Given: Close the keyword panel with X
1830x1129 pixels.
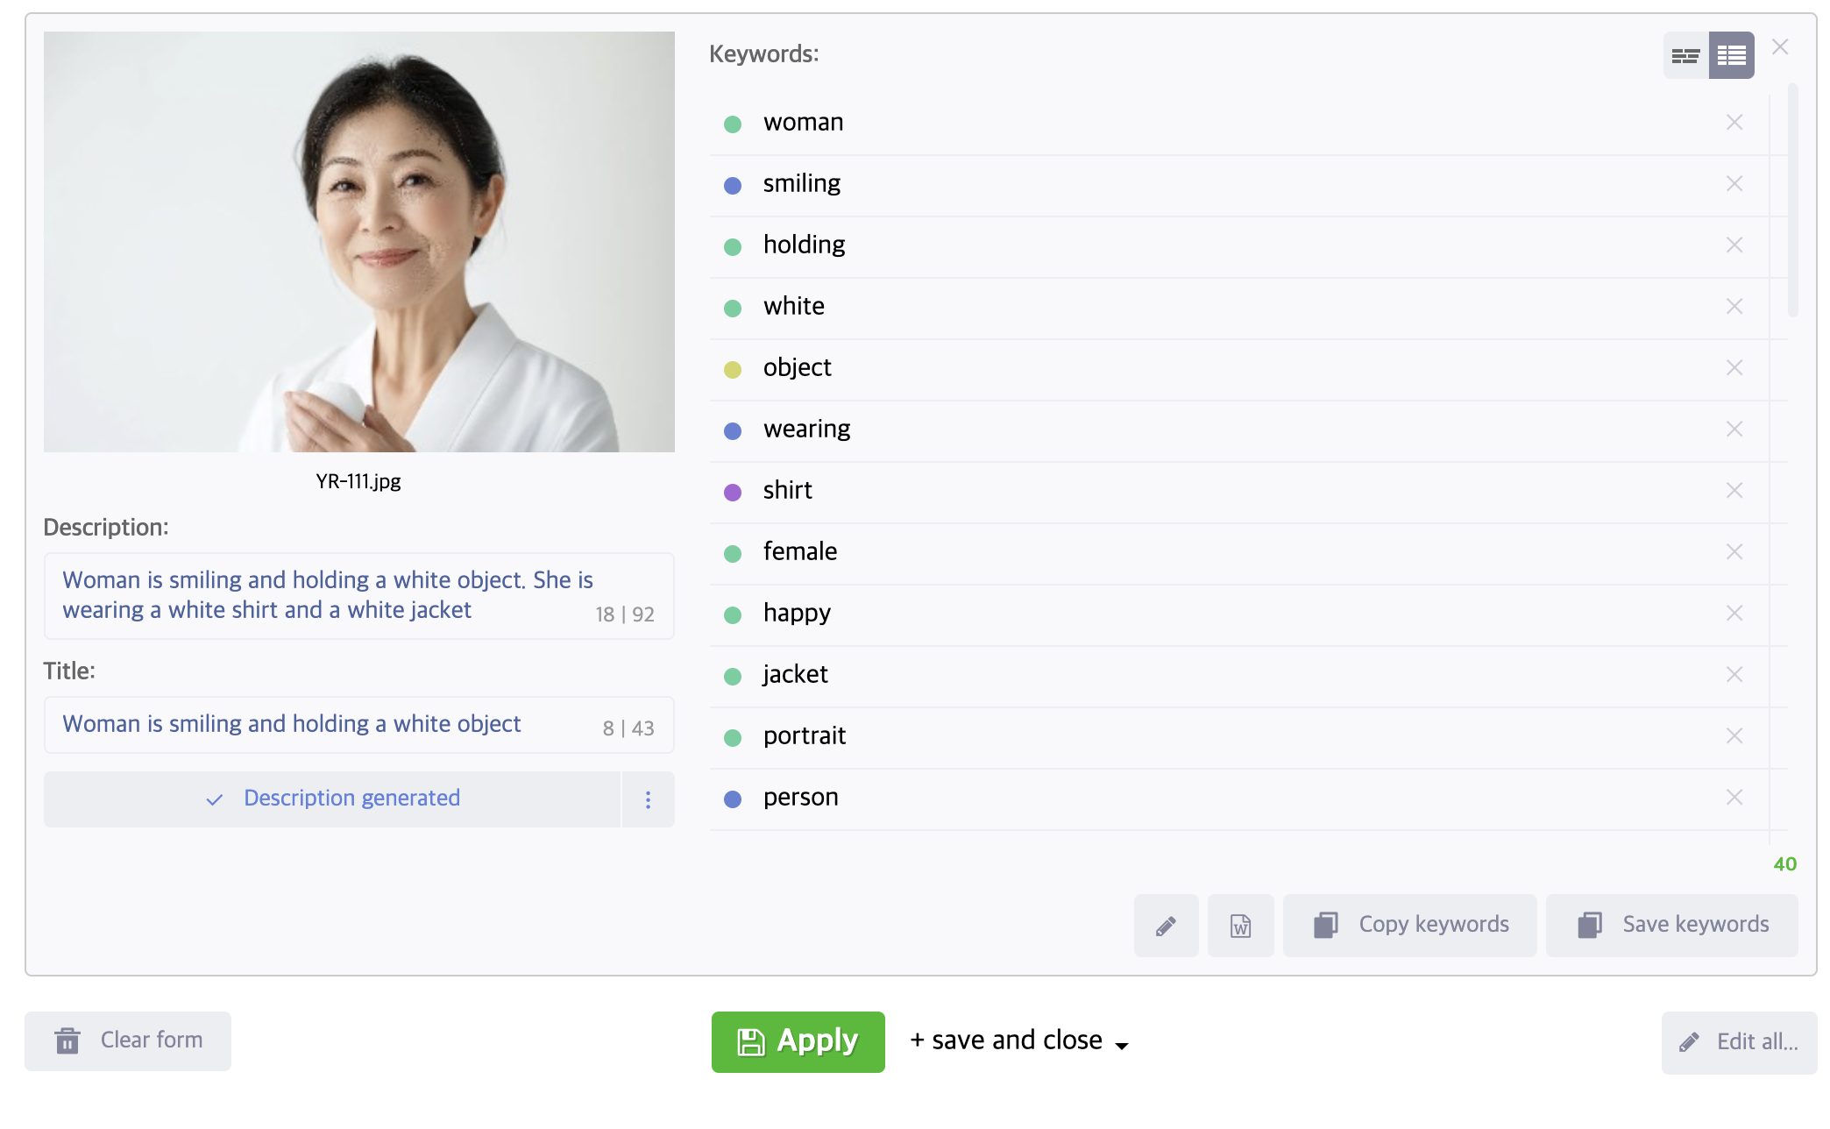Looking at the screenshot, I should click(1779, 47).
